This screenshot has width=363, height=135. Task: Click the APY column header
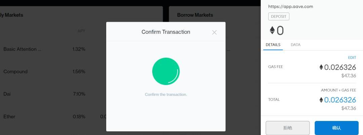click(81, 31)
